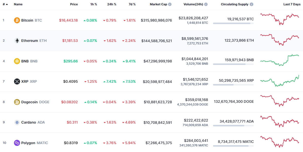
Task: Click the BNB coin logo icon
Action: (x=17, y=61)
